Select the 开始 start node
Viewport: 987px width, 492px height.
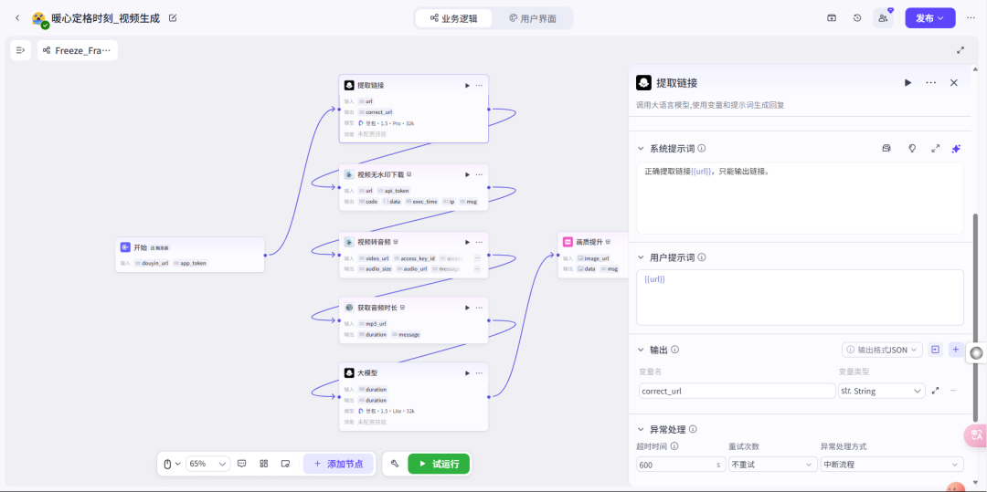tap(189, 255)
